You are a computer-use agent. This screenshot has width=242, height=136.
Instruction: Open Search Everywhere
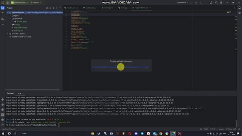(x=216, y=3)
